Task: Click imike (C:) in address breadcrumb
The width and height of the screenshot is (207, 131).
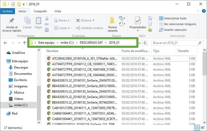Action: (67, 43)
